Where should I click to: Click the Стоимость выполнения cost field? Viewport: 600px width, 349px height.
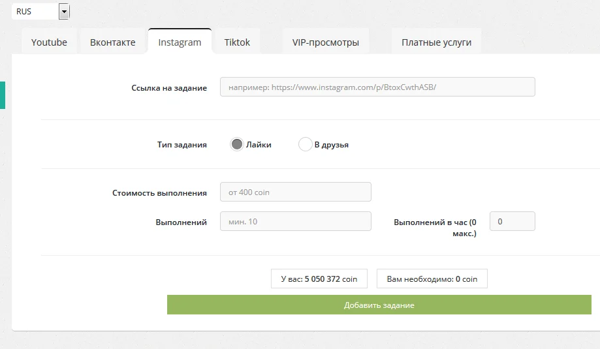point(295,192)
